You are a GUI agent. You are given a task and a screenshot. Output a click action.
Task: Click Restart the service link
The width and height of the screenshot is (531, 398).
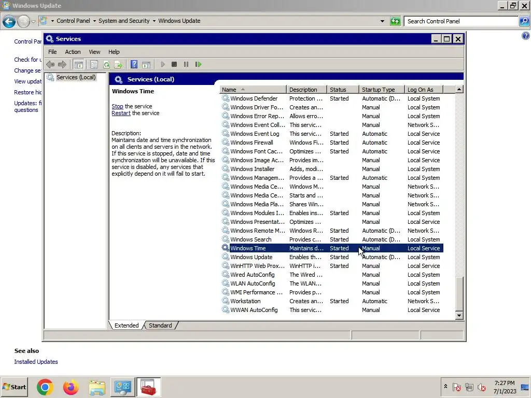[x=121, y=113]
